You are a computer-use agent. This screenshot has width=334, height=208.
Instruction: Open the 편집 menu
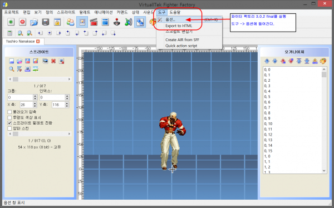pyautogui.click(x=27, y=12)
